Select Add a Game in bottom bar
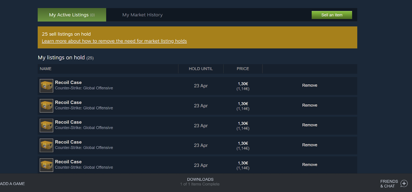 [12, 184]
